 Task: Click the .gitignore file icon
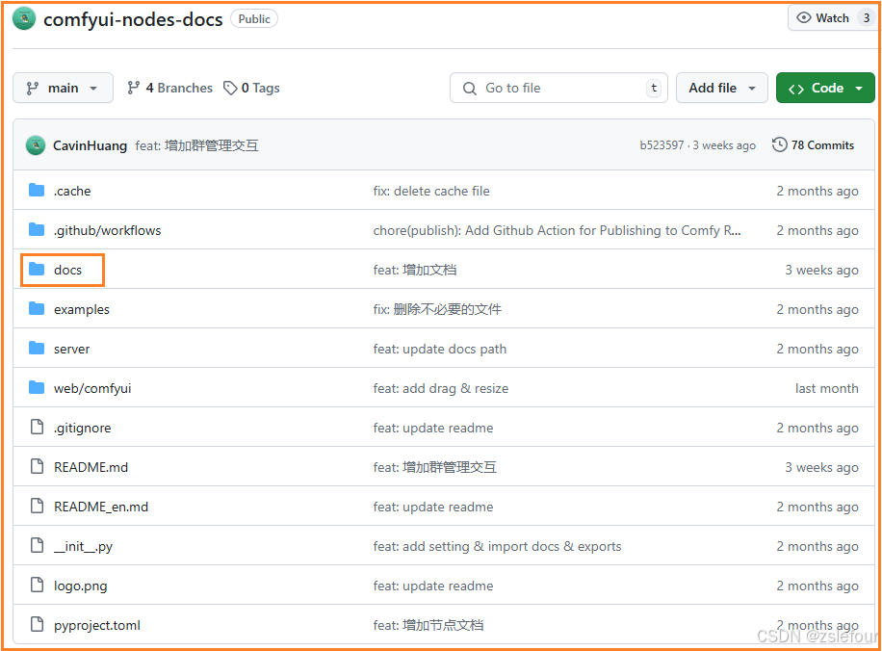[38, 427]
